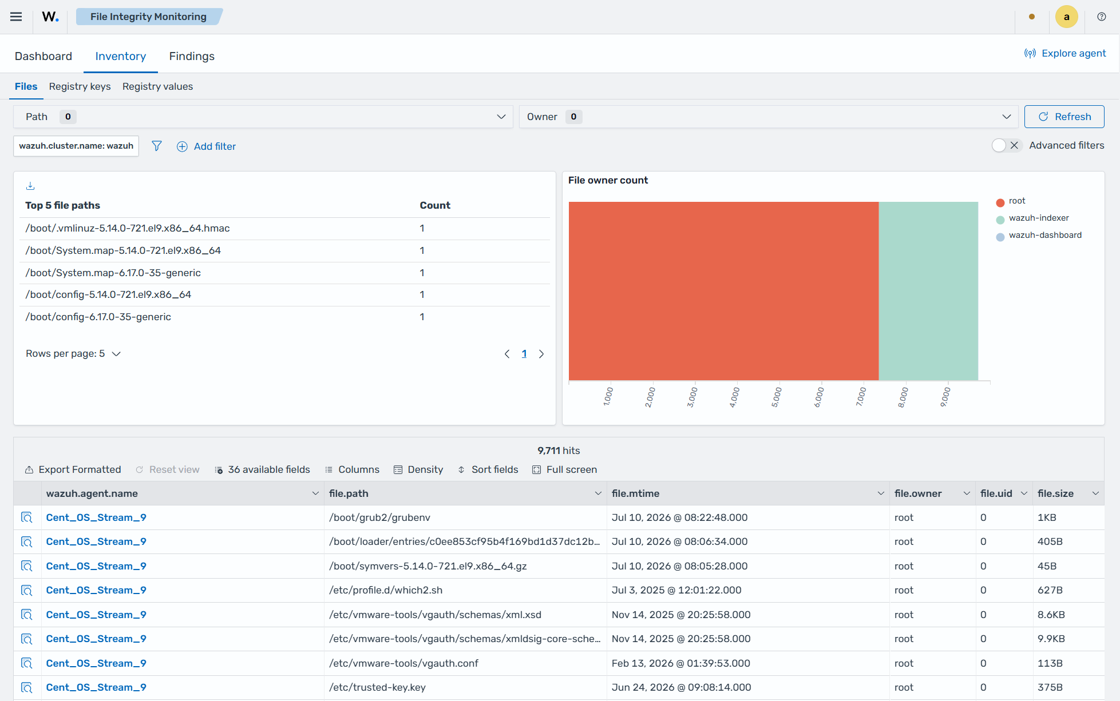Inspect the /boot/grub2/grubenv row details
This screenshot has height=701, width=1120.
pos(27,517)
